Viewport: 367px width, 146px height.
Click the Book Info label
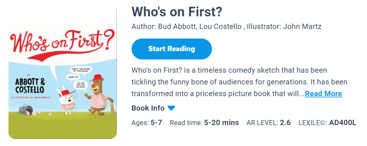[x=148, y=108]
